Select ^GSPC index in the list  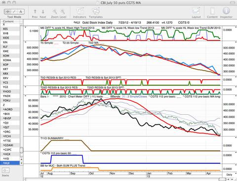click(10, 150)
